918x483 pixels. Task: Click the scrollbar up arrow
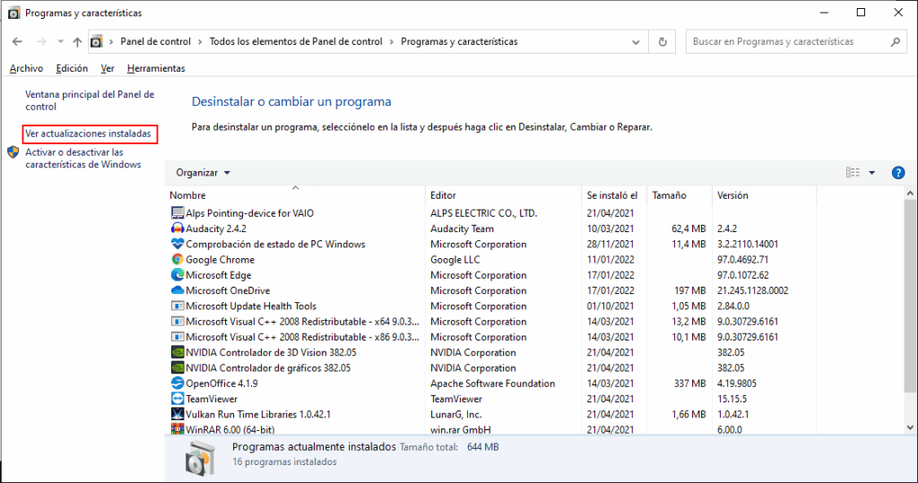[x=910, y=194]
